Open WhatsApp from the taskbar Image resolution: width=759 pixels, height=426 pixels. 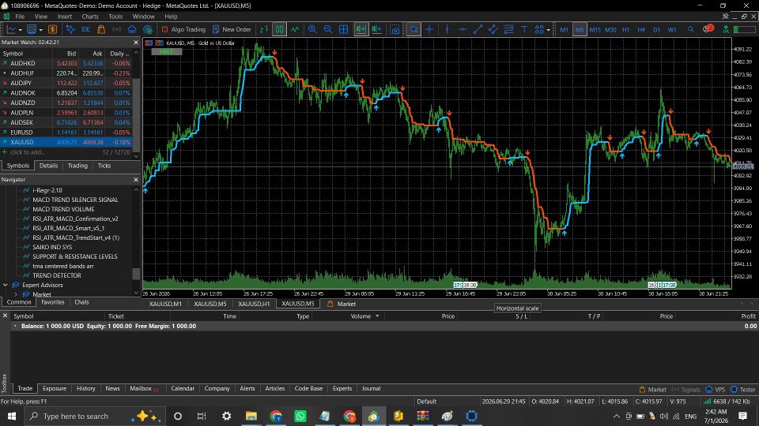(300, 416)
